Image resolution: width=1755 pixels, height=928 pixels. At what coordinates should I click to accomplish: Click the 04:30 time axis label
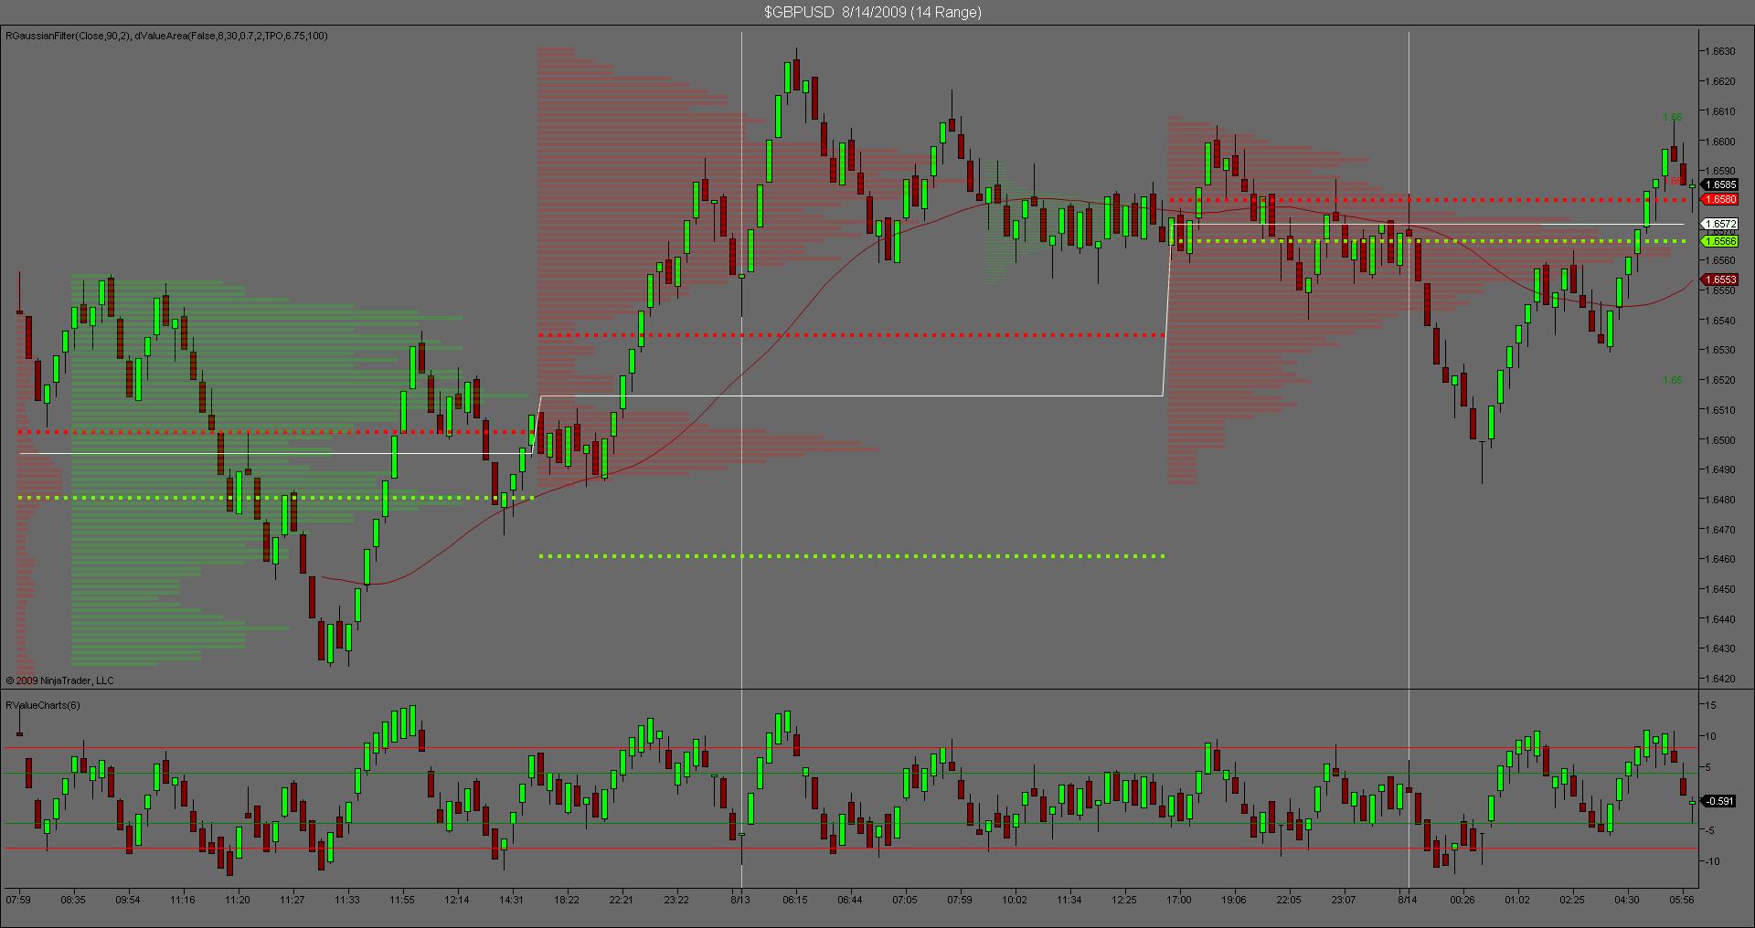(1627, 900)
